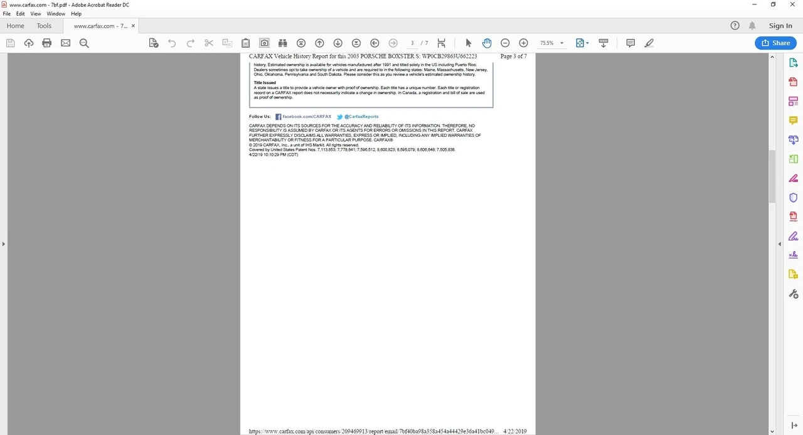Click the Redo arrow
The height and width of the screenshot is (435, 803).
[191, 43]
